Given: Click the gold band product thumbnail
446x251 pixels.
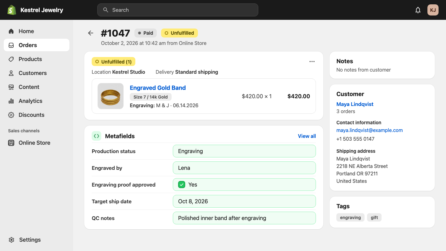Looking at the screenshot, I should (111, 96).
